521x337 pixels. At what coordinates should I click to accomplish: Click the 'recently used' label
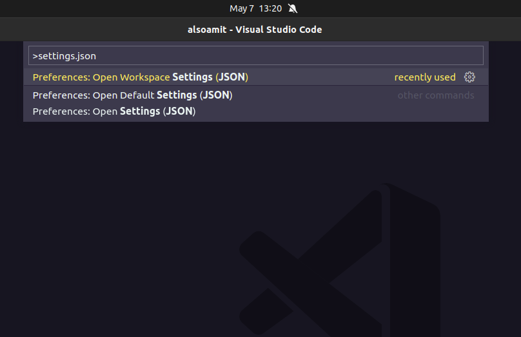point(425,77)
